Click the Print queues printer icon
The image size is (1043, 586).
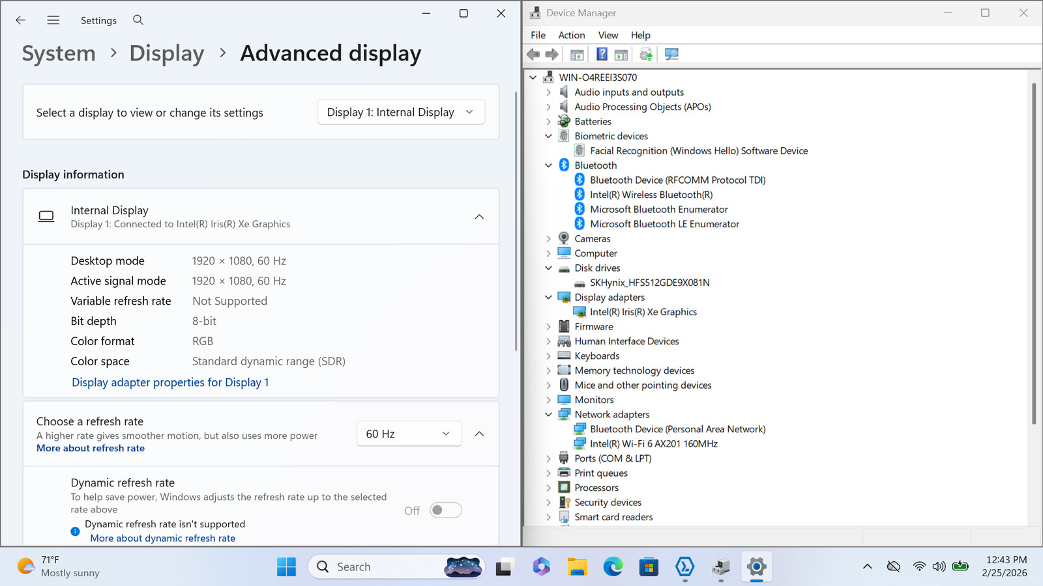tap(564, 473)
